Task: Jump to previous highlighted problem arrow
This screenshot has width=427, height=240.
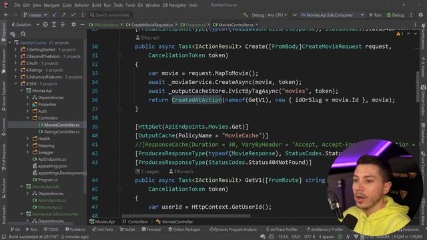Action: [x=408, y=34]
